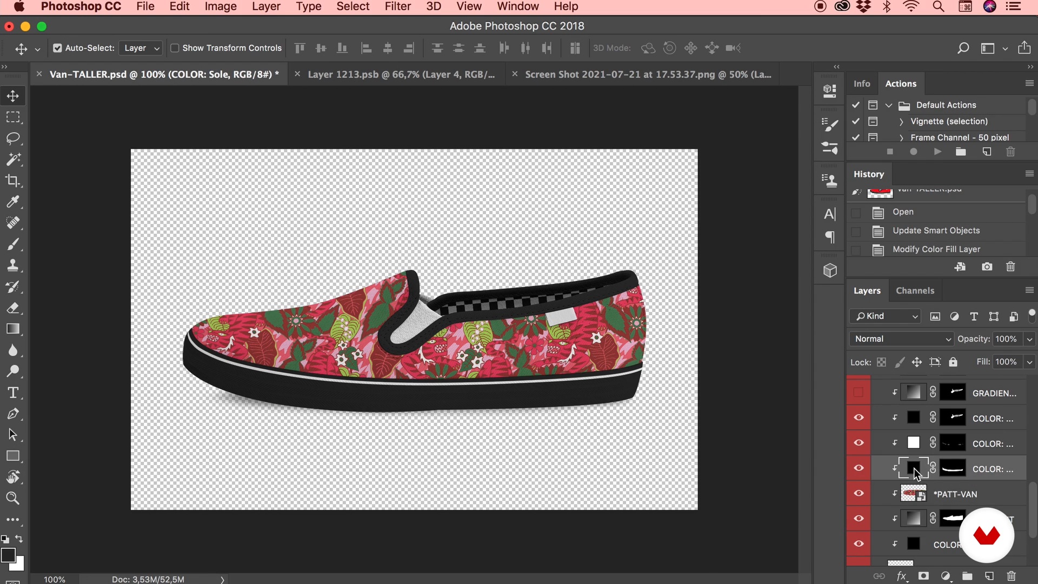Hide the *PATT-VAN layer
Image resolution: width=1038 pixels, height=584 pixels.
coord(859,493)
